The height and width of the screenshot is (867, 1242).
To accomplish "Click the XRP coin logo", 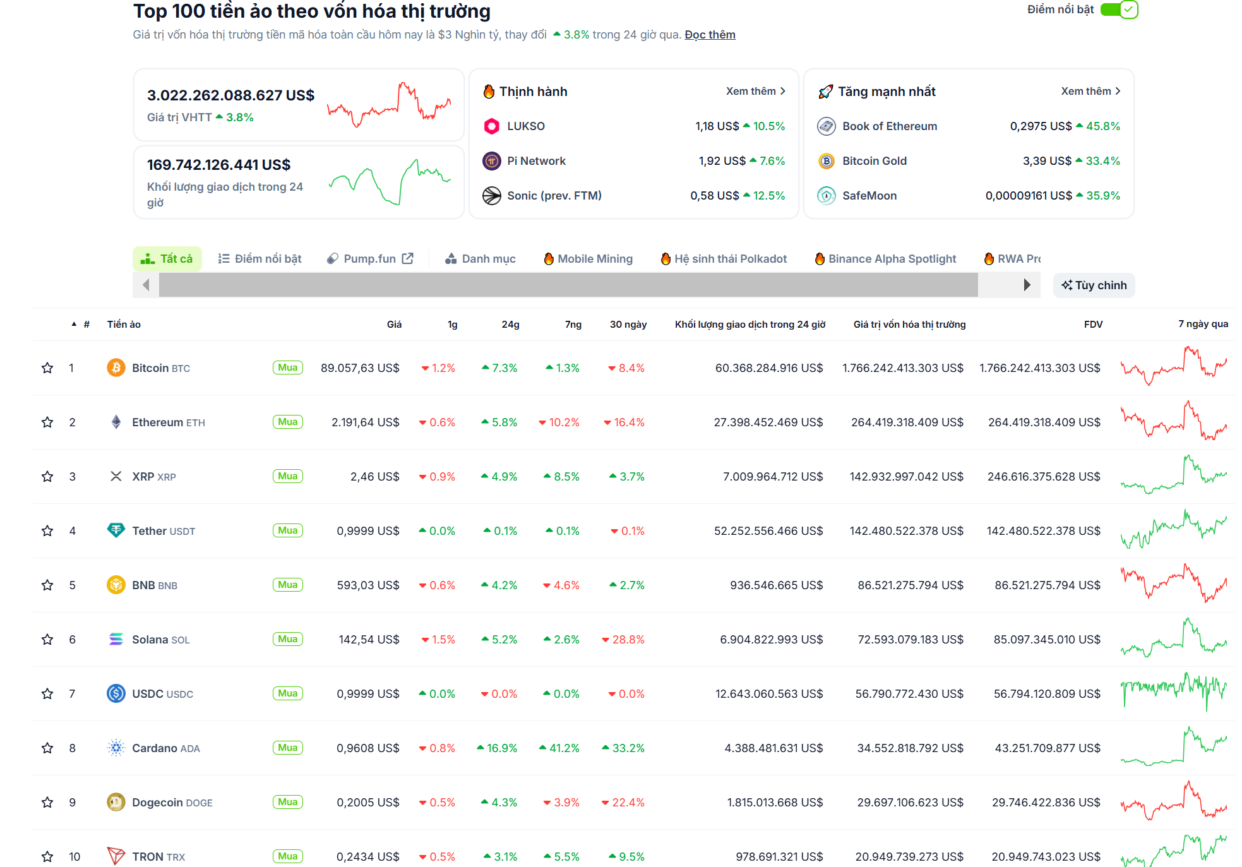I will 116,476.
